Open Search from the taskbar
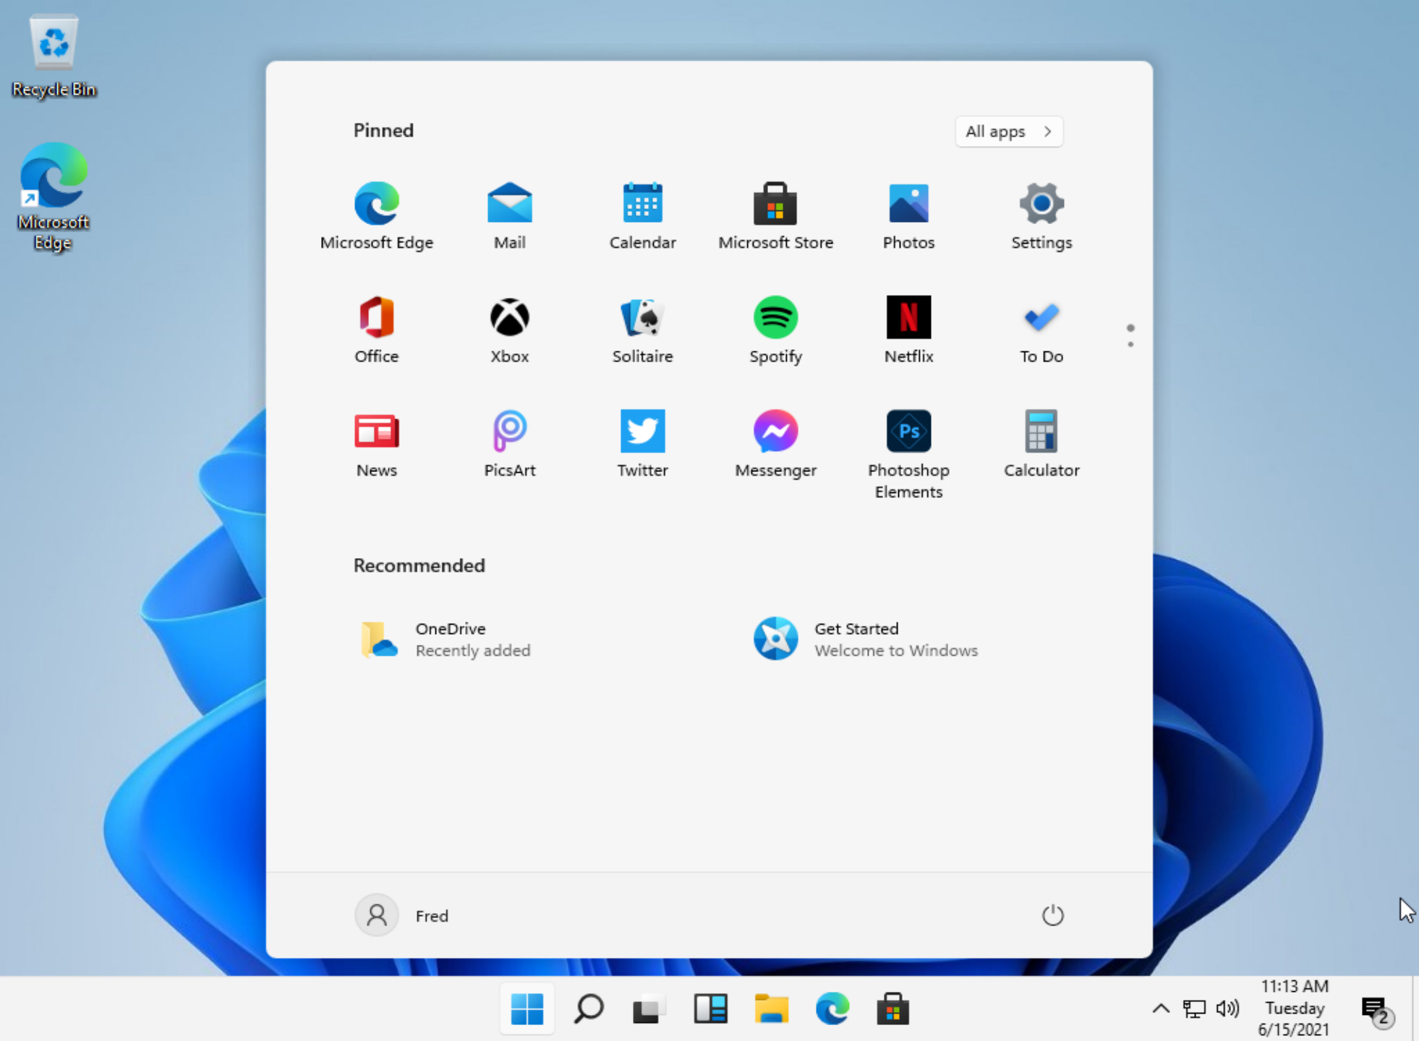Screen dimensions: 1419x1041 tap(587, 1009)
